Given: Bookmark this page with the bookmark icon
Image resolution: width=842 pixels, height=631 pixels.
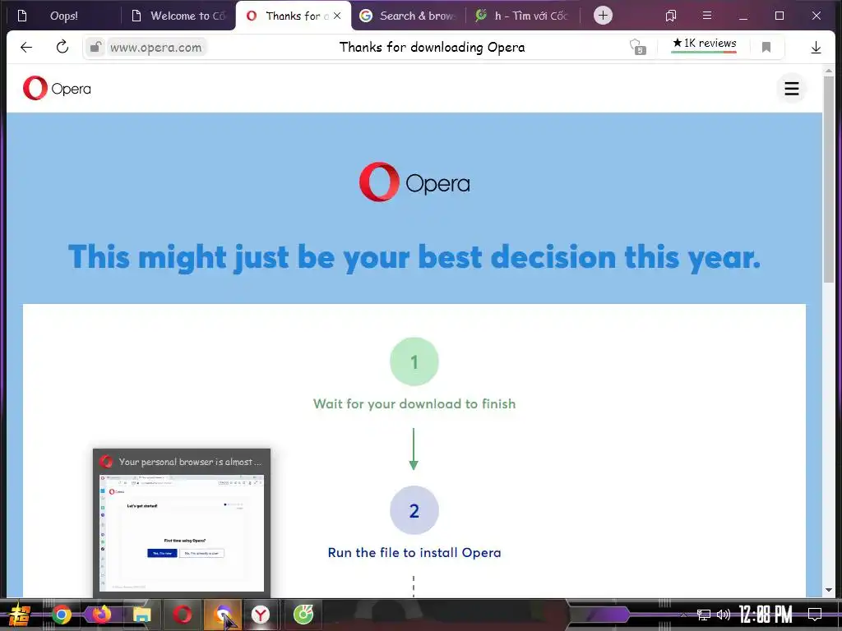Looking at the screenshot, I should [766, 47].
